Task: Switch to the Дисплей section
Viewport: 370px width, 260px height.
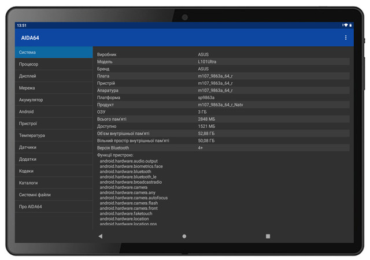Action: pos(54,76)
